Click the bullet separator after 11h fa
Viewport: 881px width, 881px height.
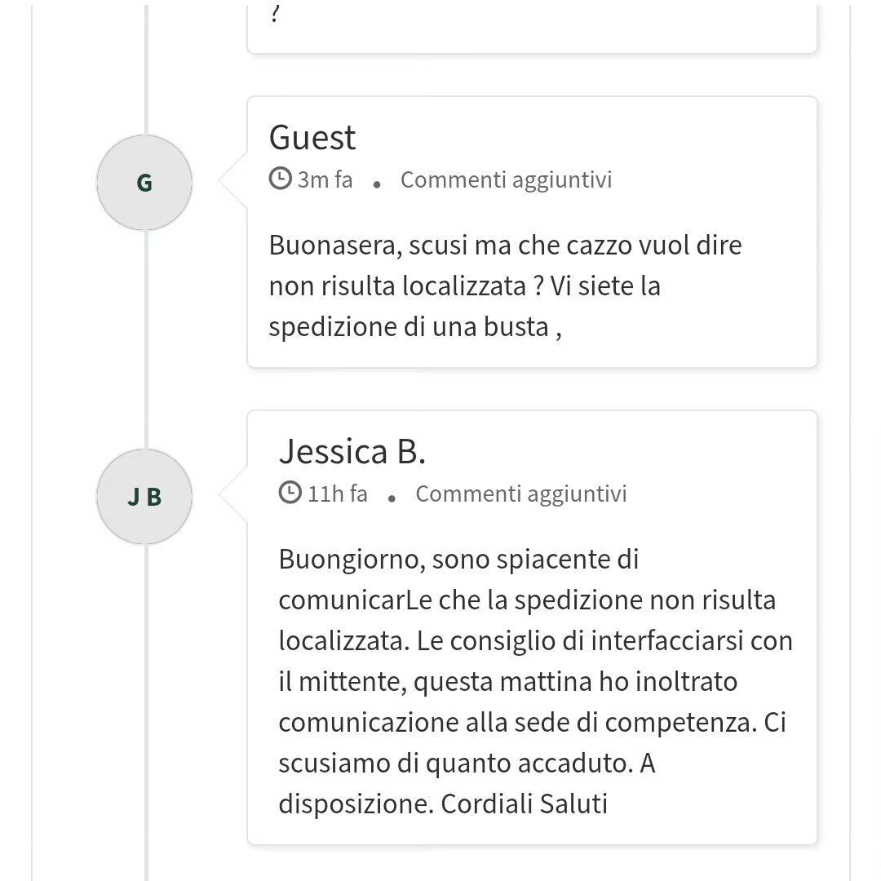tap(392, 498)
